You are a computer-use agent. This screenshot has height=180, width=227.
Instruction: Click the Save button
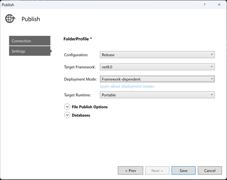click(183, 170)
